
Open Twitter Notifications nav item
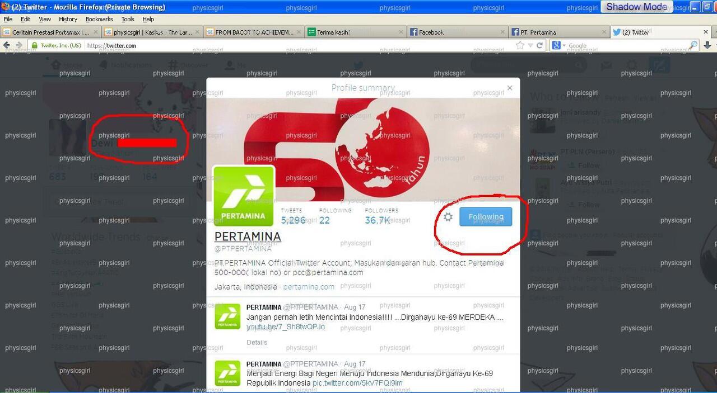(x=125, y=65)
